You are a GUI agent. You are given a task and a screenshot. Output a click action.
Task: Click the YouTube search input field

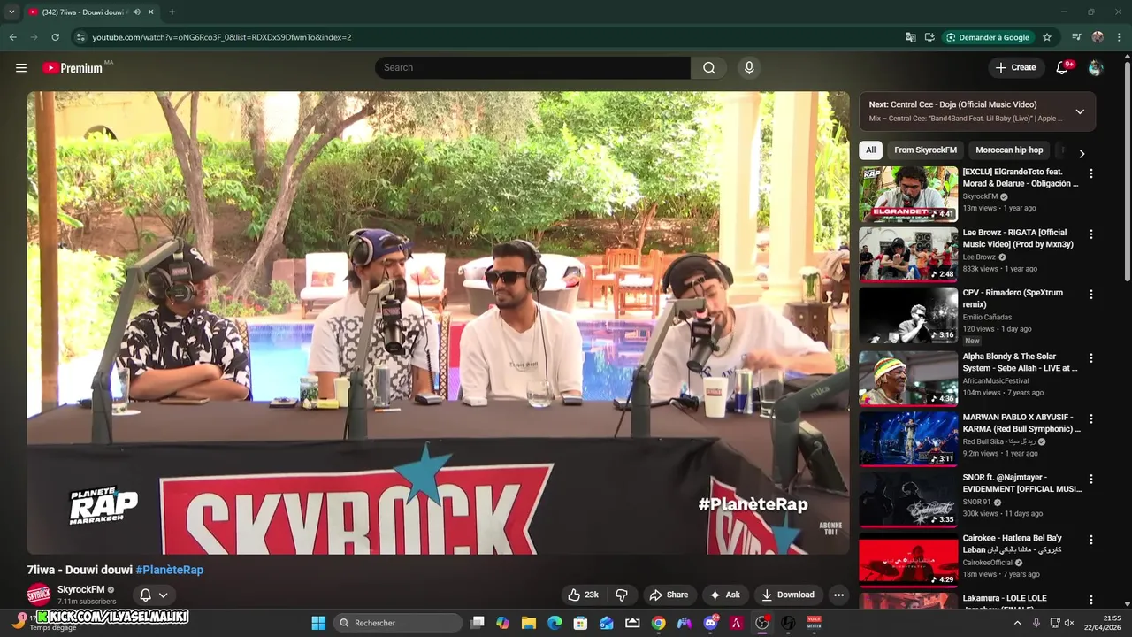pyautogui.click(x=532, y=68)
